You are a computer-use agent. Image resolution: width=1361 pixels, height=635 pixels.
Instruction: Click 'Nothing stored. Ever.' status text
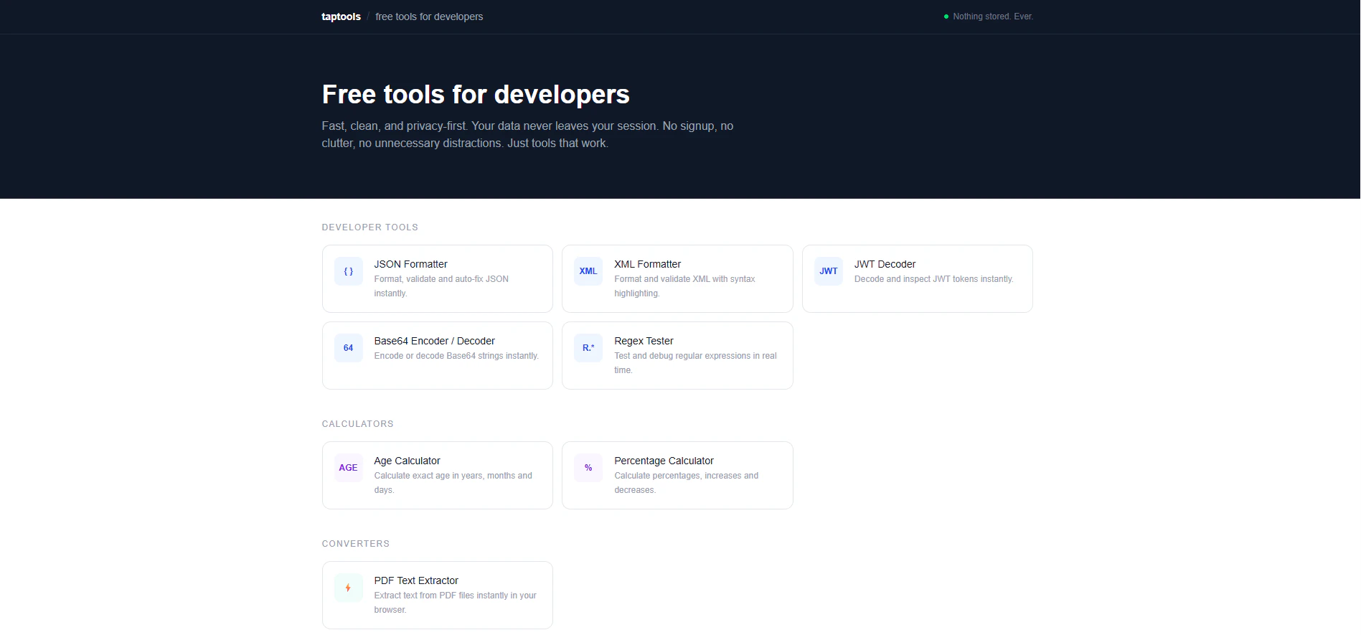(x=993, y=17)
